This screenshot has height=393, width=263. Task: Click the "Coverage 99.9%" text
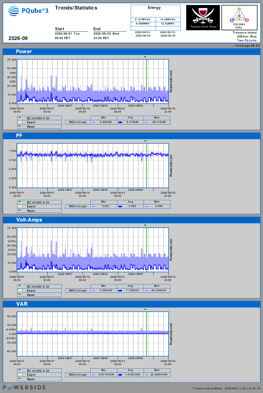tap(248, 46)
